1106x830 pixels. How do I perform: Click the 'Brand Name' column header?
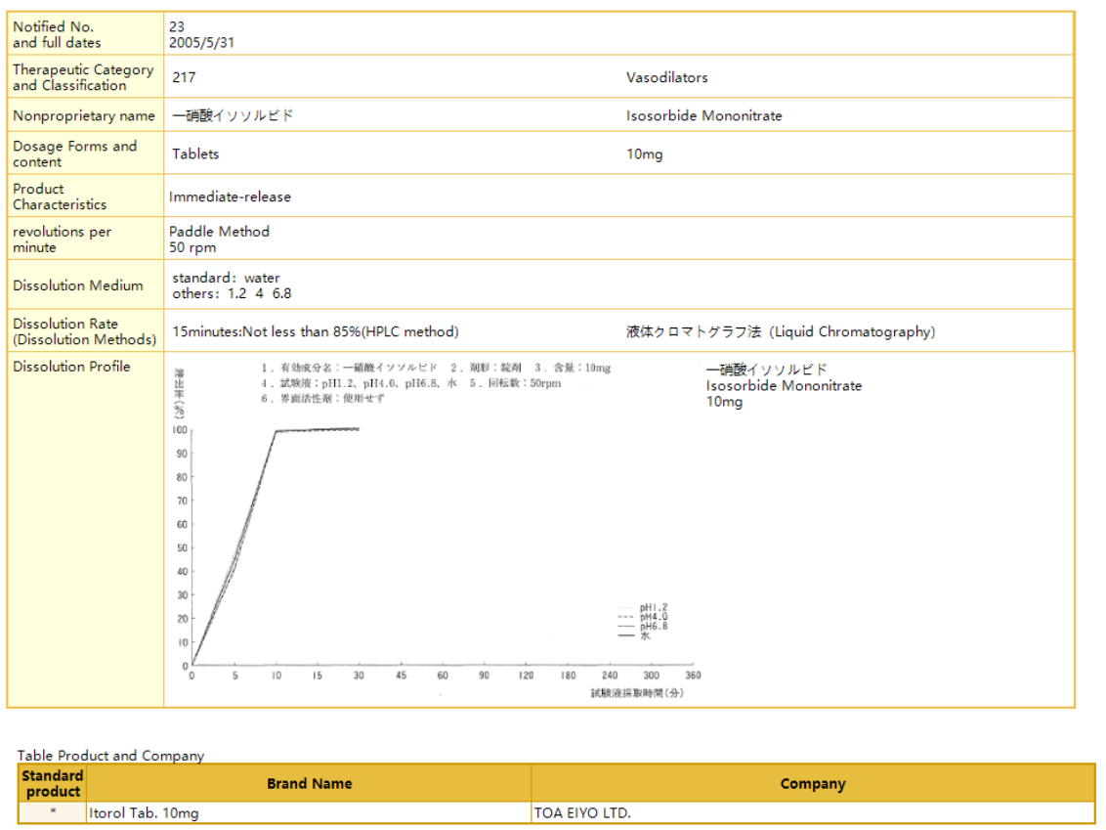309,784
